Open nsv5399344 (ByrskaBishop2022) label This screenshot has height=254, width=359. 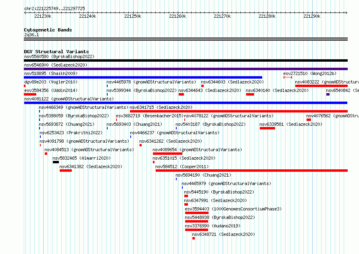click(142, 90)
